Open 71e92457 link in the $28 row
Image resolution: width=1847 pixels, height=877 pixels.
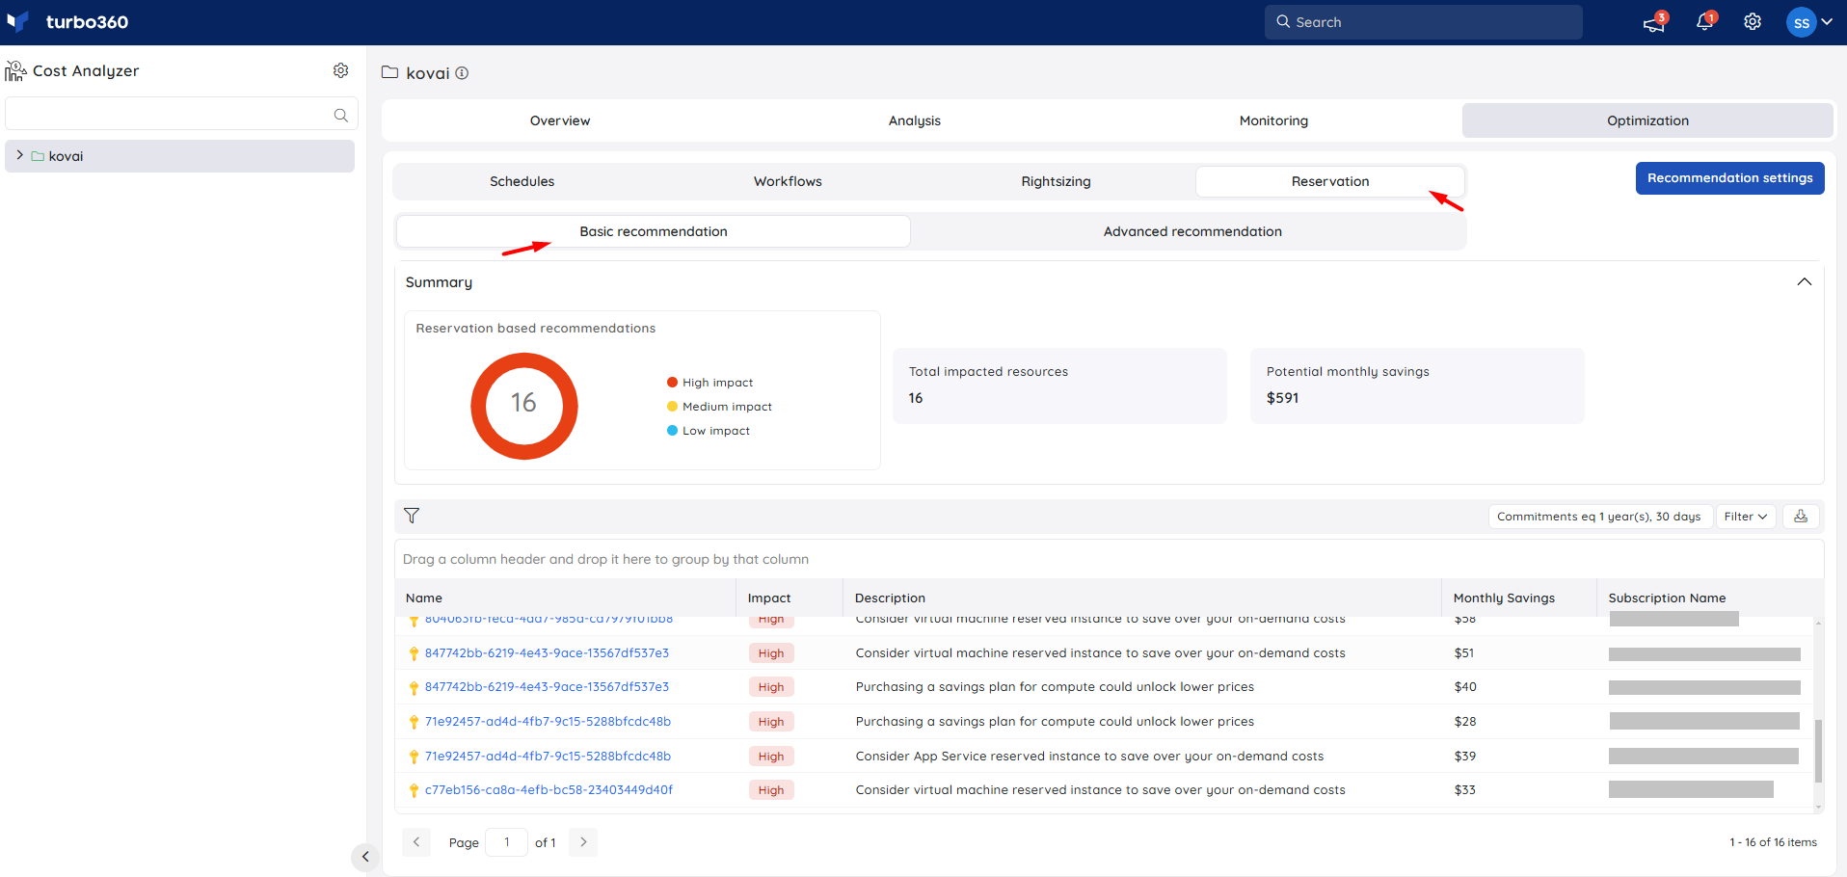[548, 721]
